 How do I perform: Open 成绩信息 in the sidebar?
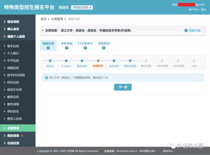point(13,68)
